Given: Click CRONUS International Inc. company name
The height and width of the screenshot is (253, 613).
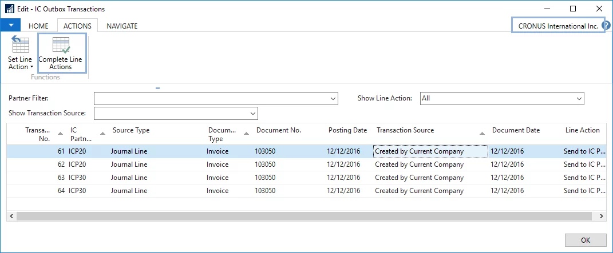Looking at the screenshot, I should (557, 26).
